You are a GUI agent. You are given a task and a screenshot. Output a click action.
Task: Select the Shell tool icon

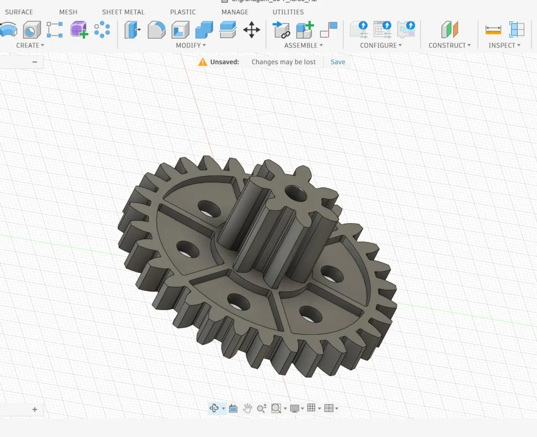[180, 30]
